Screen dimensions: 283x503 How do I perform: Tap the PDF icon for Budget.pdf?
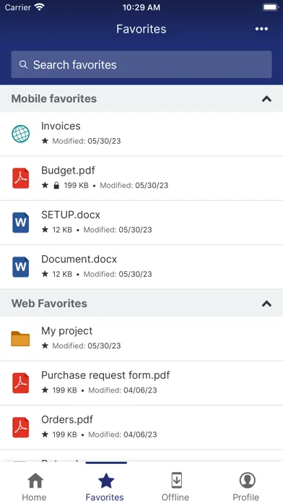(x=21, y=178)
